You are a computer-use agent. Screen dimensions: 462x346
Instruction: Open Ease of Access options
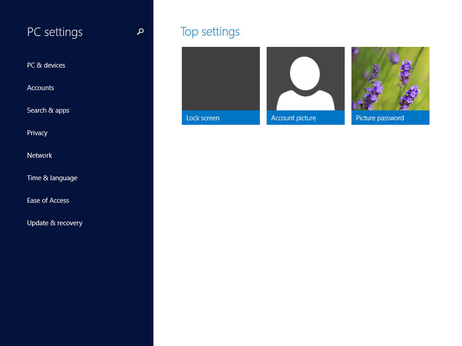pos(48,200)
